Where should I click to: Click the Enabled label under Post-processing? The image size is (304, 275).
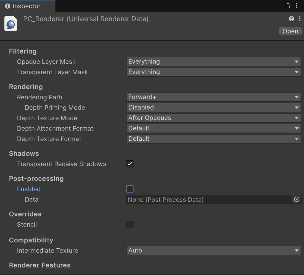29,189
